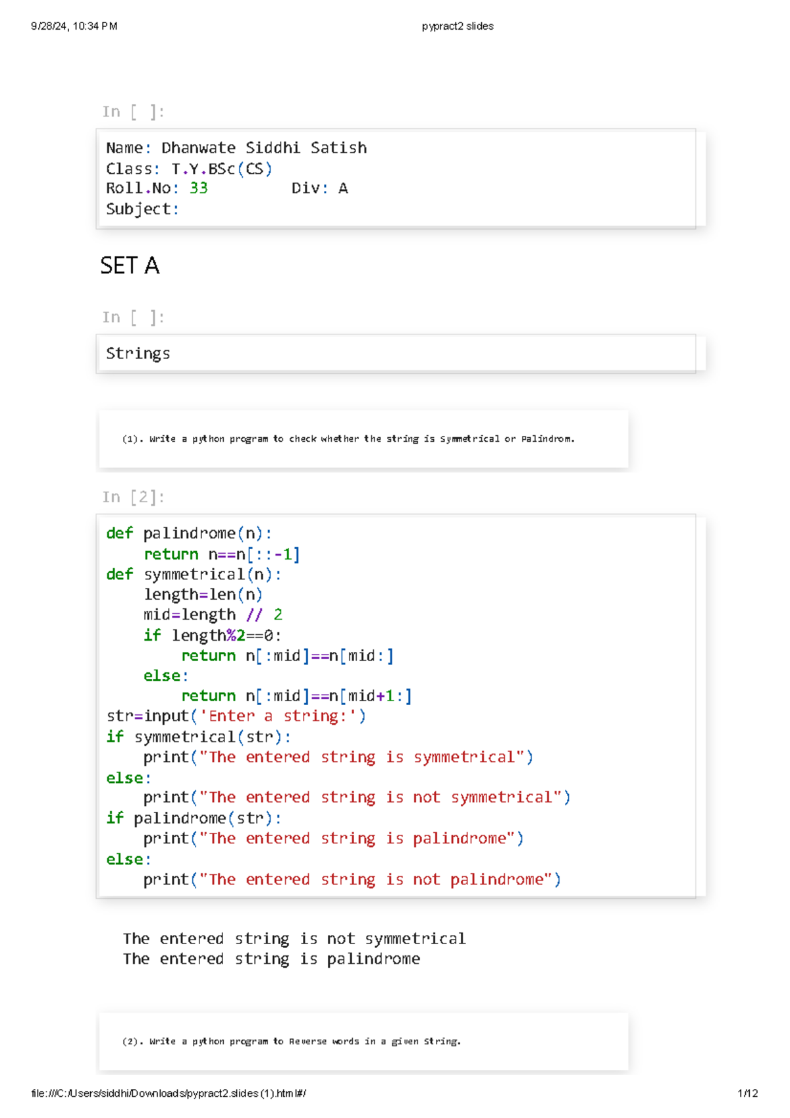Click the Roll.No: 33 text
The height and width of the screenshot is (1118, 790).
157,188
